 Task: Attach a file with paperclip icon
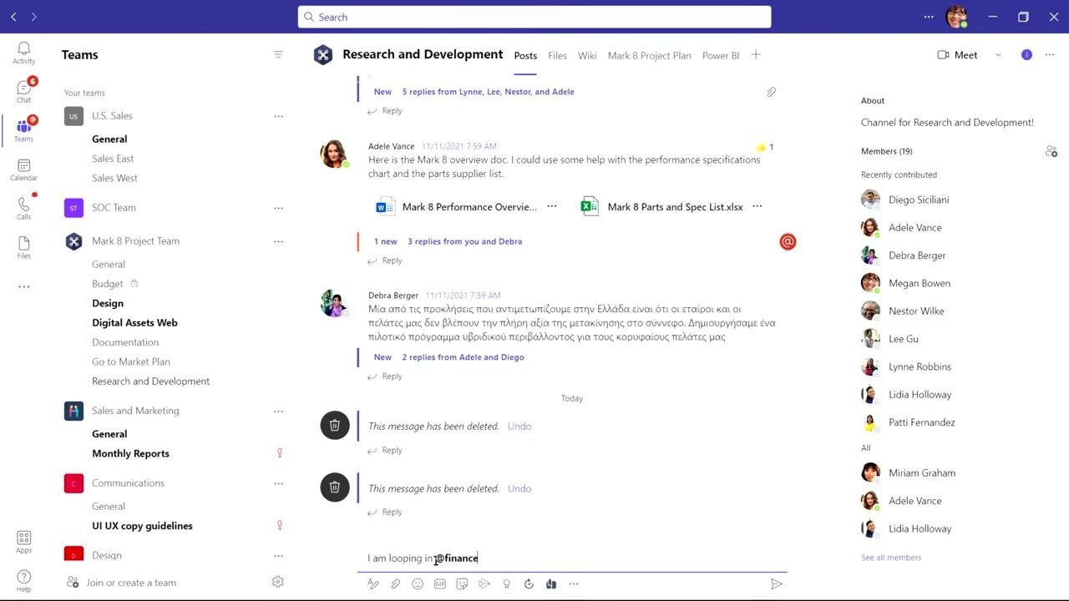coord(396,584)
